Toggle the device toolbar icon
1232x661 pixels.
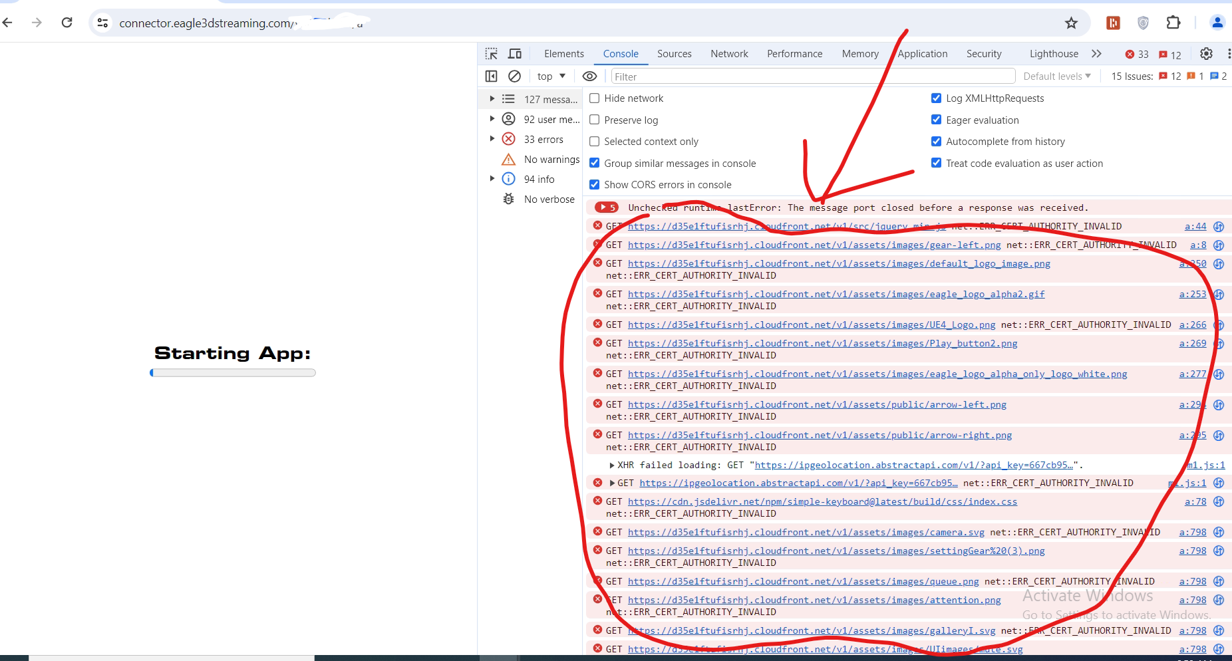(x=515, y=54)
